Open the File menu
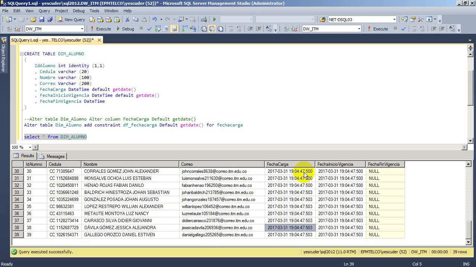This screenshot has height=267, width=476. [x=5, y=11]
